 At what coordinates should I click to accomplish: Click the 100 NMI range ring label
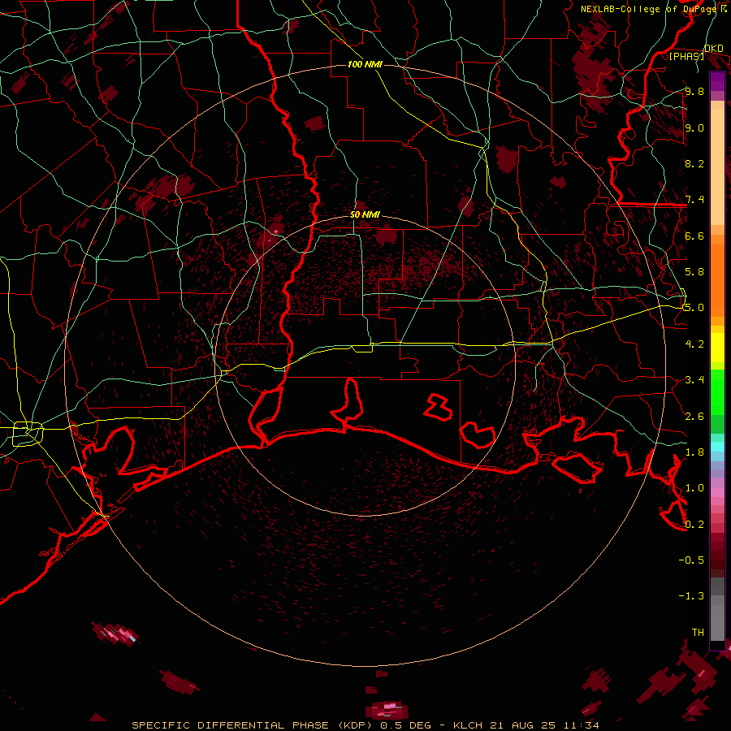coord(365,64)
